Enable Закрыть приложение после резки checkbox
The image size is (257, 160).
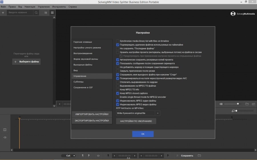tap(118, 71)
